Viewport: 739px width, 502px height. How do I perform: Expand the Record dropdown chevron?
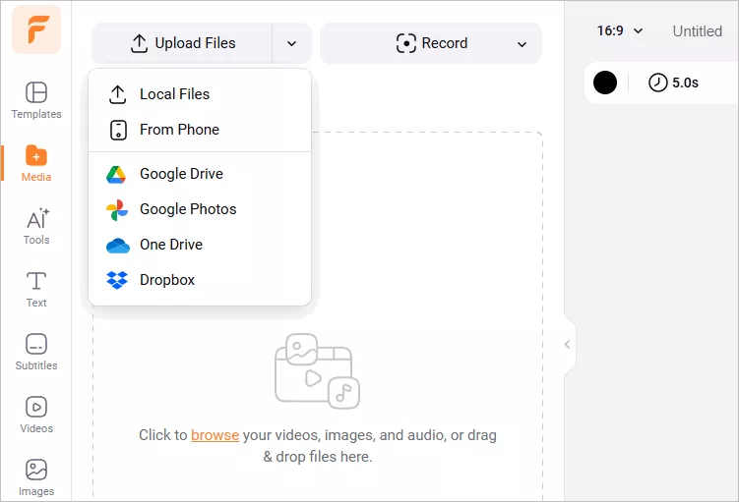coord(522,44)
